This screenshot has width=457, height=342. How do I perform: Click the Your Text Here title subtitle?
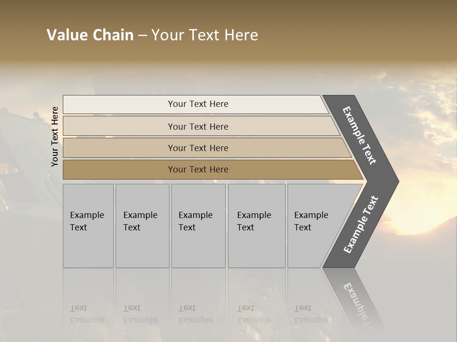205,35
